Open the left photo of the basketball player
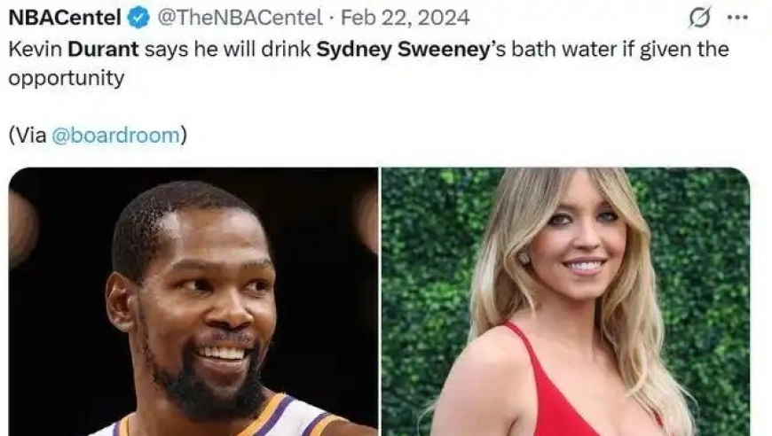This screenshot has width=772, height=436. coord(193,301)
